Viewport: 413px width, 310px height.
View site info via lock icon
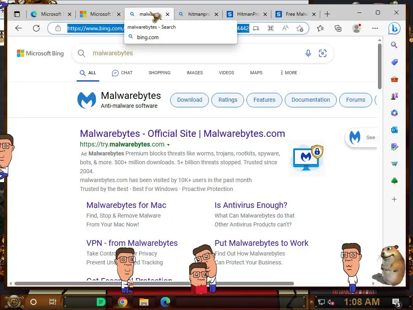click(x=58, y=28)
